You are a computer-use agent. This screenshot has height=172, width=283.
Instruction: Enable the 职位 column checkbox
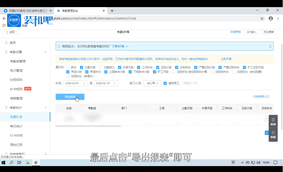[68, 67]
